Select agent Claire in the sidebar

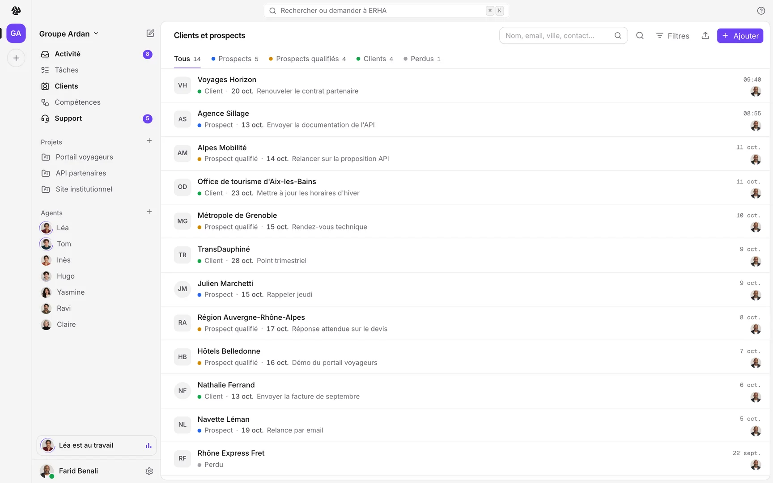pyautogui.click(x=96, y=324)
